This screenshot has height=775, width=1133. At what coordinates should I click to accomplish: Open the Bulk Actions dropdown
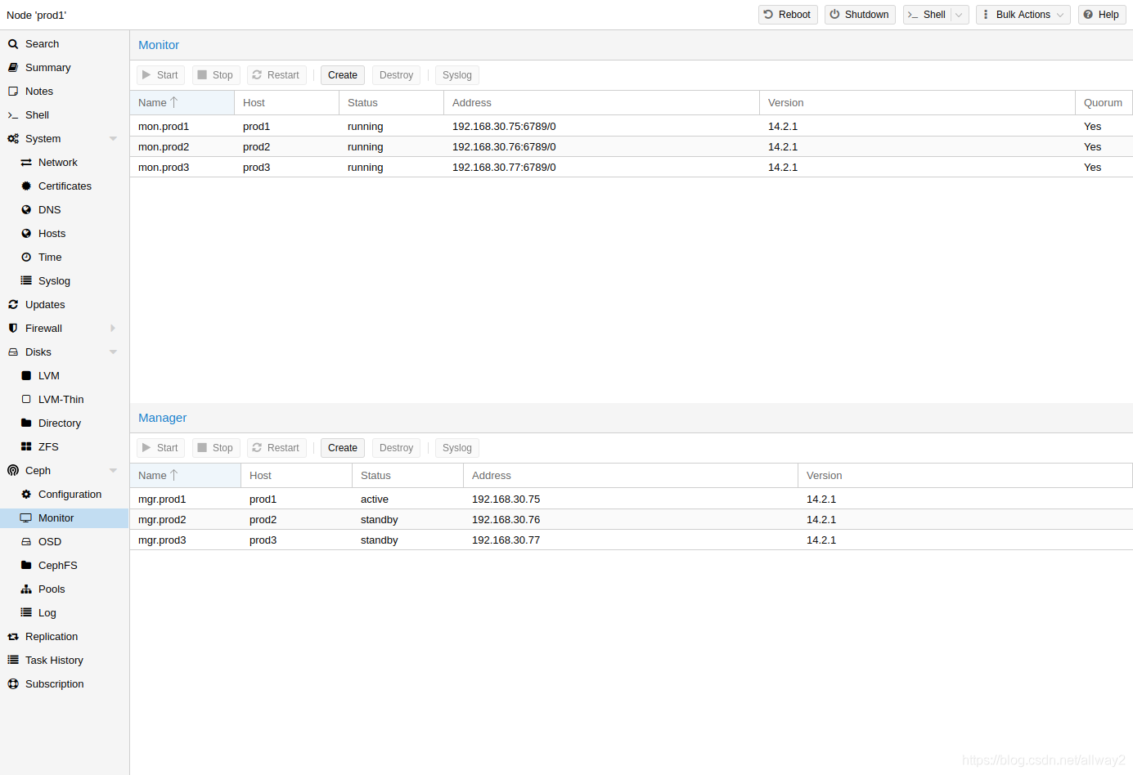pyautogui.click(x=1023, y=15)
